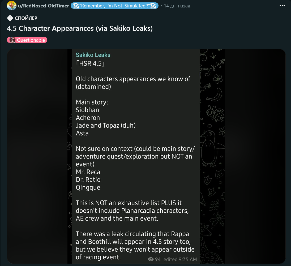Click the Sakiko Leaks channel name
The image size is (291, 266).
(x=93, y=55)
